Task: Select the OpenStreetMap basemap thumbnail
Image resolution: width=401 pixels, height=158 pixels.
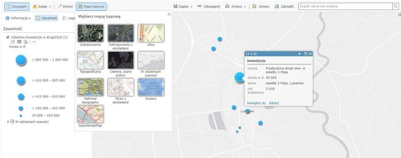Action: click(x=90, y=114)
